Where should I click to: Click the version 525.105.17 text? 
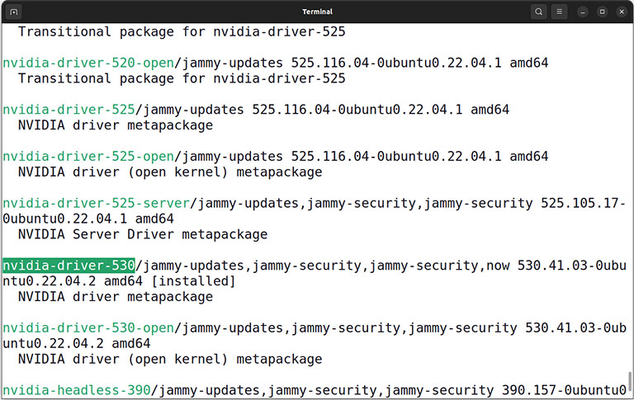click(580, 203)
